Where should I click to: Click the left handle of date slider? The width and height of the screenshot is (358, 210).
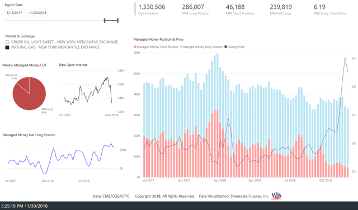105,21
